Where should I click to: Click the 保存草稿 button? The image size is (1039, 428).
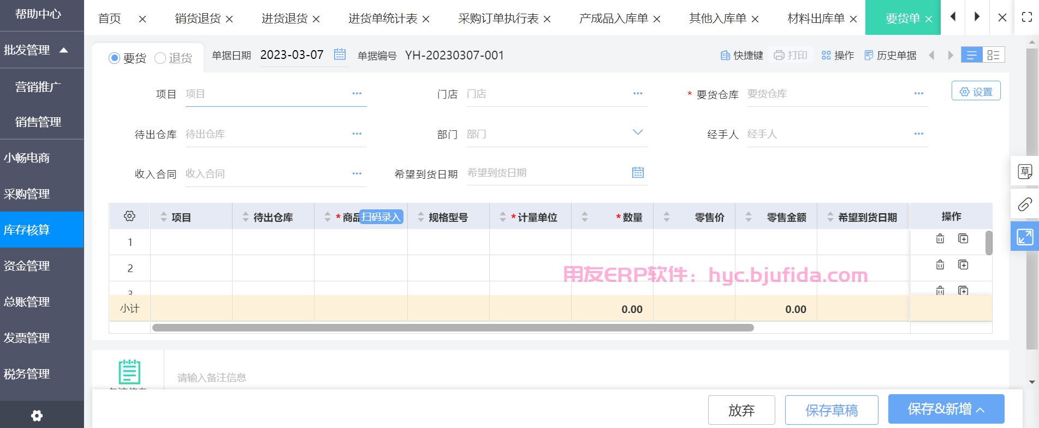point(832,410)
